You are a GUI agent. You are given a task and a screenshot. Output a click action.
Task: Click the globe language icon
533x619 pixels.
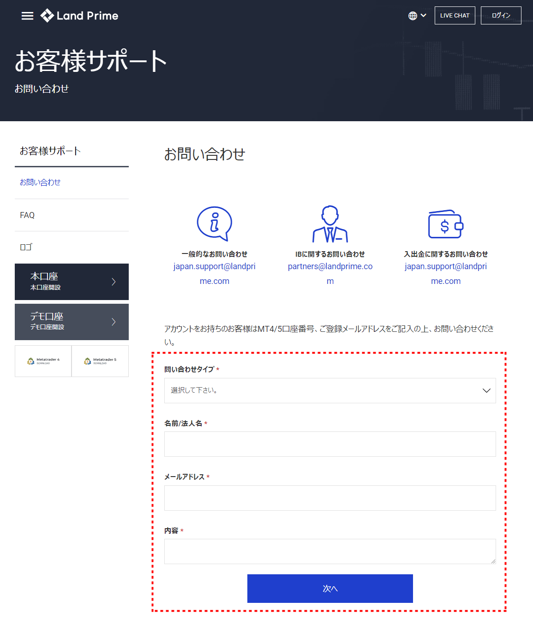pyautogui.click(x=412, y=15)
